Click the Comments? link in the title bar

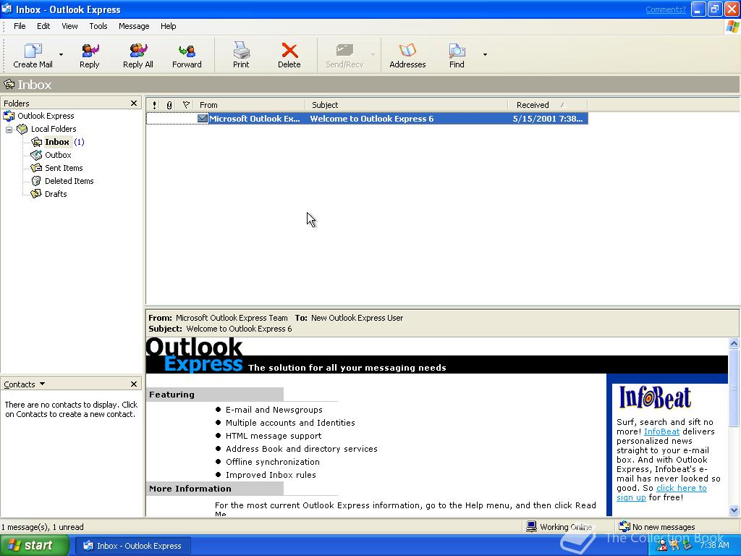coord(666,9)
